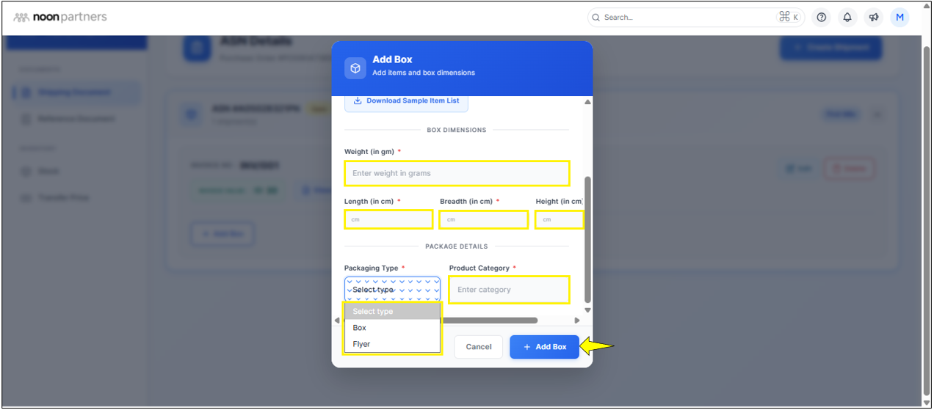Click the announcements megaphone icon
The width and height of the screenshot is (934, 410).
click(873, 18)
